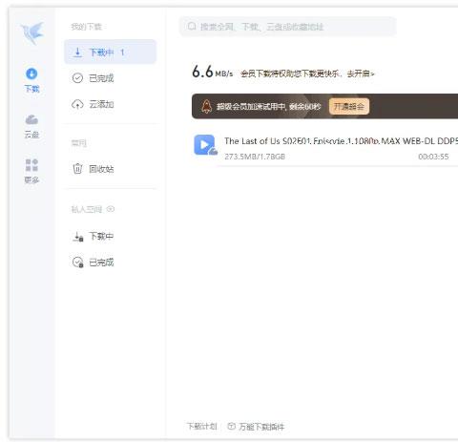Click the download arrow icon of 下载中 tab
The image size is (458, 442).
point(77,53)
